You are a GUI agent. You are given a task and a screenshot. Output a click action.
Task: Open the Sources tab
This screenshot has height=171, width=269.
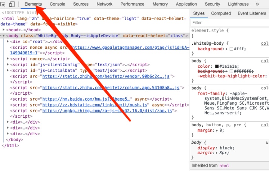81,4
